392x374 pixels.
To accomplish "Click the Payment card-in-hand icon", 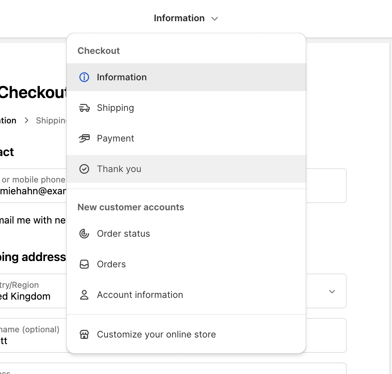I will (x=84, y=138).
